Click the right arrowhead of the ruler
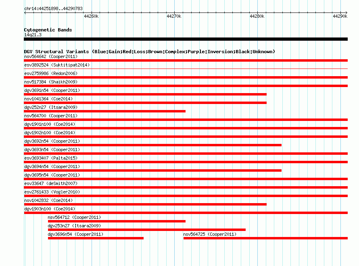 click(346, 13)
